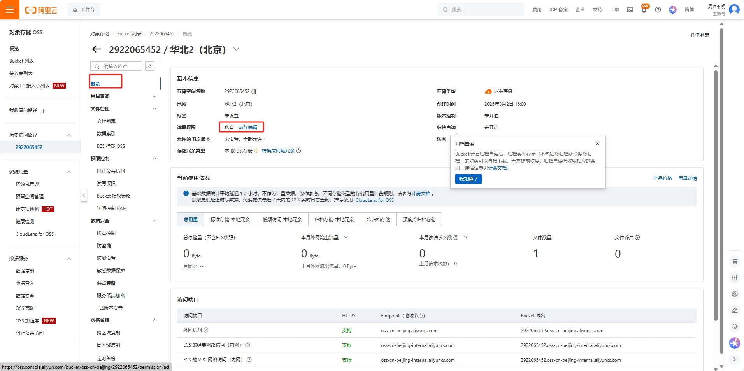Expand the 用量查询 menu section

[x=154, y=96]
